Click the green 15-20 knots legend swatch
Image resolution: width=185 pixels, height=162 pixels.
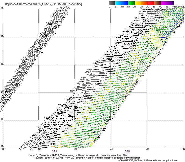(131, 3)
